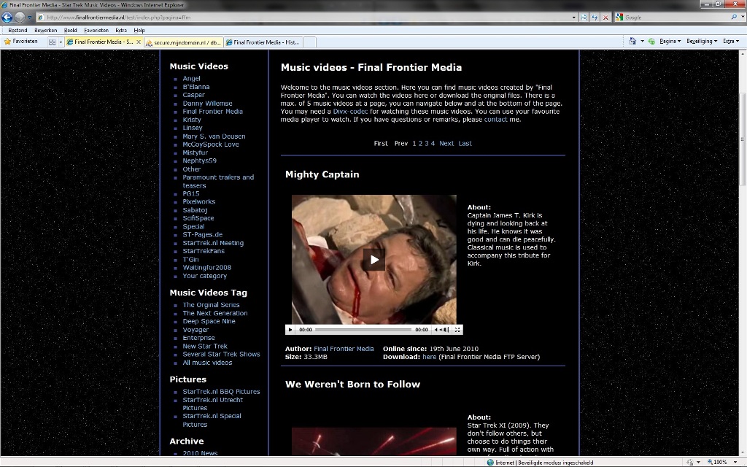Click the browser Forward arrow button
This screenshot has width=747, height=467.
(x=20, y=18)
